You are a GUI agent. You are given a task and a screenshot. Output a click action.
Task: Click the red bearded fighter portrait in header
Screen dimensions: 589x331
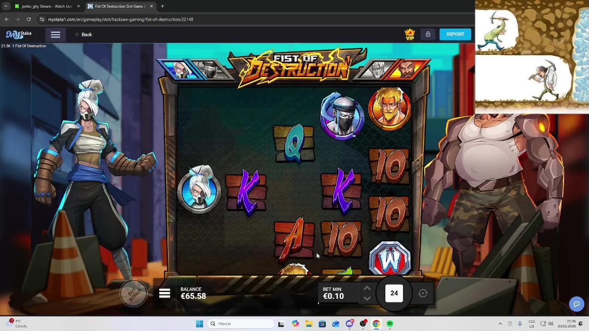point(407,70)
